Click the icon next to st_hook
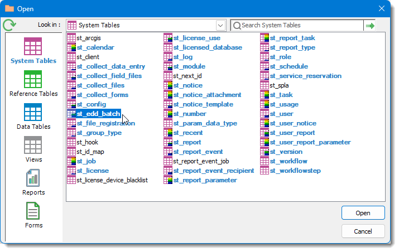The height and width of the screenshot is (252, 399). click(71, 142)
